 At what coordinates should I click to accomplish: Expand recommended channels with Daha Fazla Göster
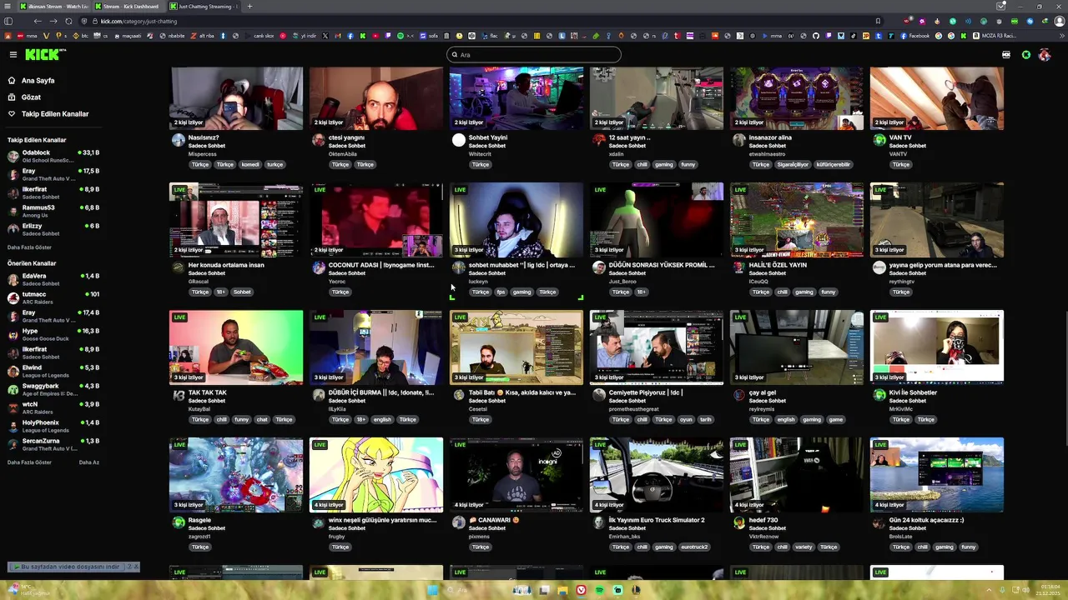[29, 462]
